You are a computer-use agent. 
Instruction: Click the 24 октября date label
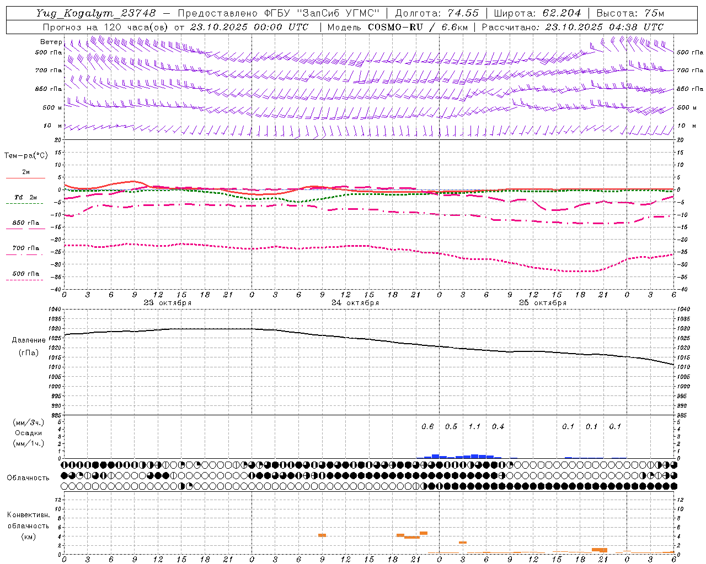pos(355,303)
